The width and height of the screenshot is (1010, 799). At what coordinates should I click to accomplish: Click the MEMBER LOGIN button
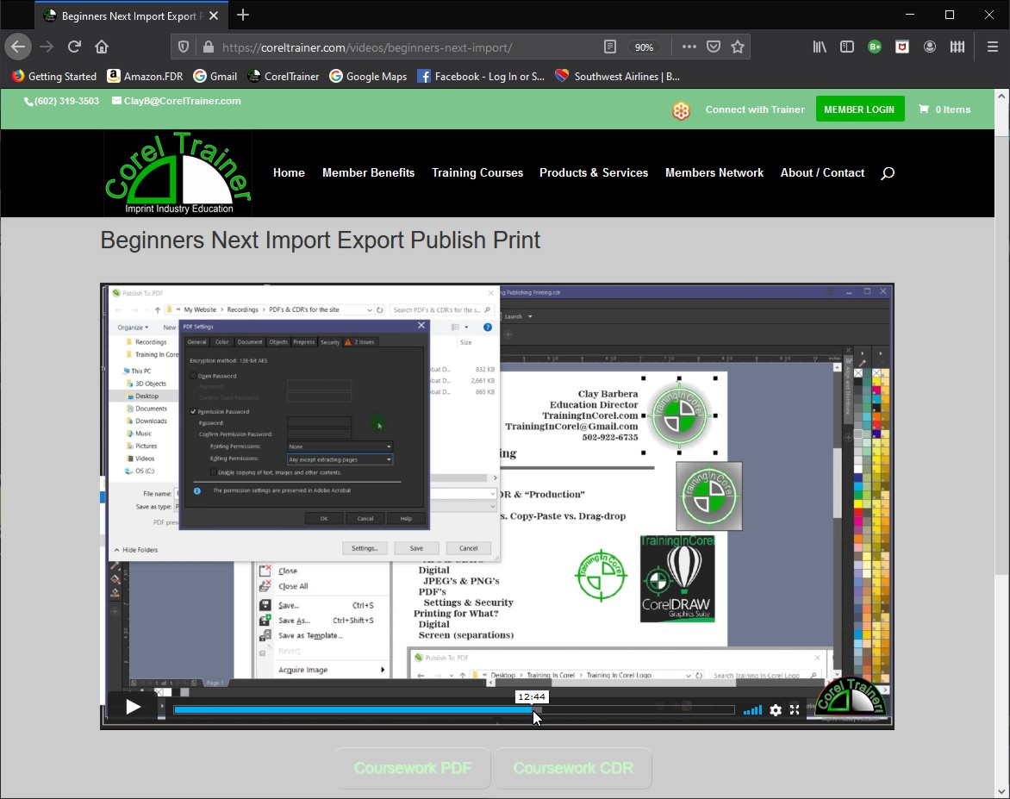[859, 109]
